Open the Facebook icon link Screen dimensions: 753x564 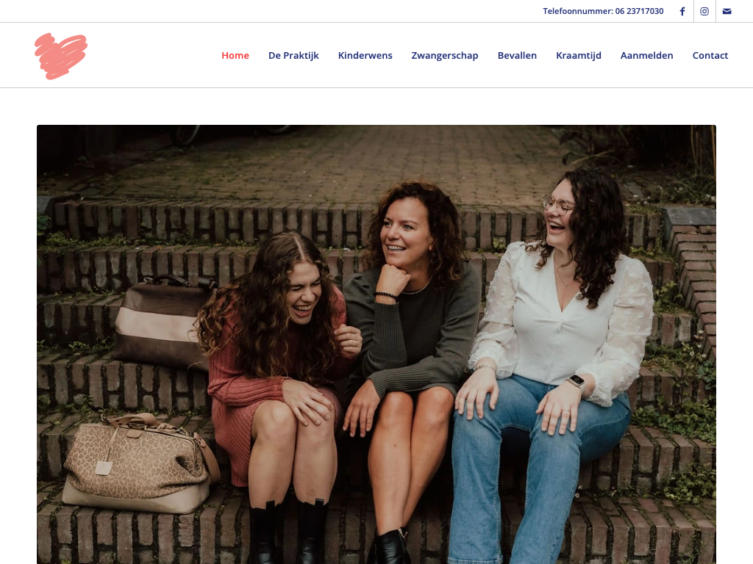[x=682, y=11]
